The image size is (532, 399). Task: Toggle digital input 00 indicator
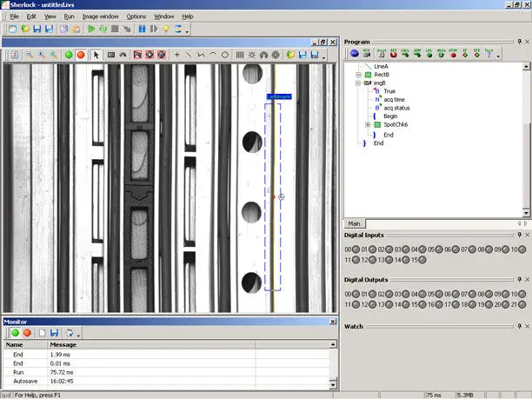click(356, 249)
